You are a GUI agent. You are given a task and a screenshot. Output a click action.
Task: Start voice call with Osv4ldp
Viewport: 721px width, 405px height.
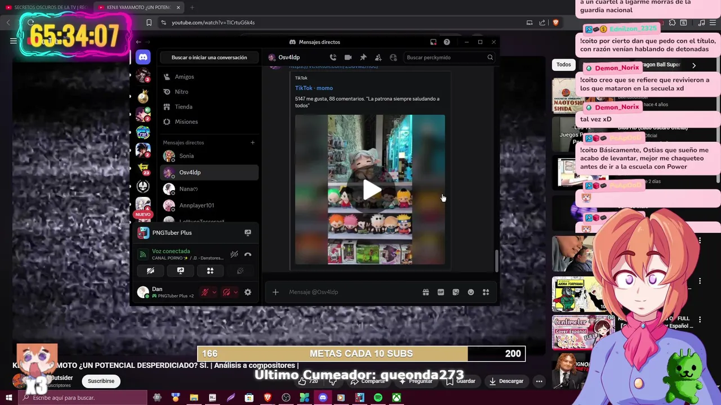(333, 57)
